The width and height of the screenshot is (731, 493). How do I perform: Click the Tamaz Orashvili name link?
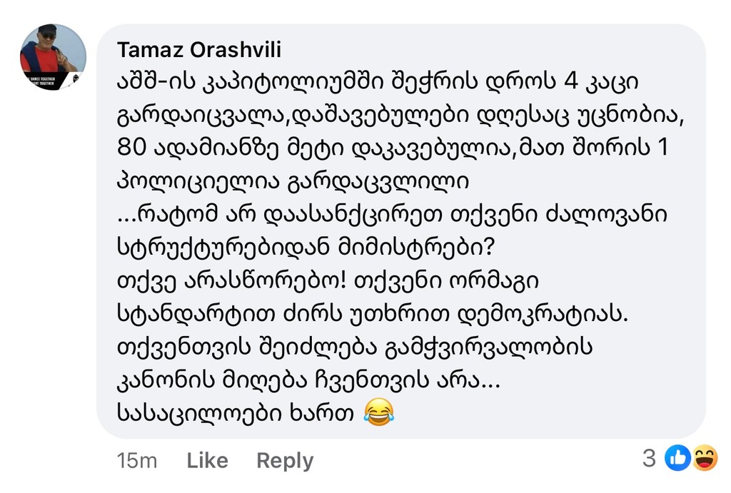tap(198, 49)
